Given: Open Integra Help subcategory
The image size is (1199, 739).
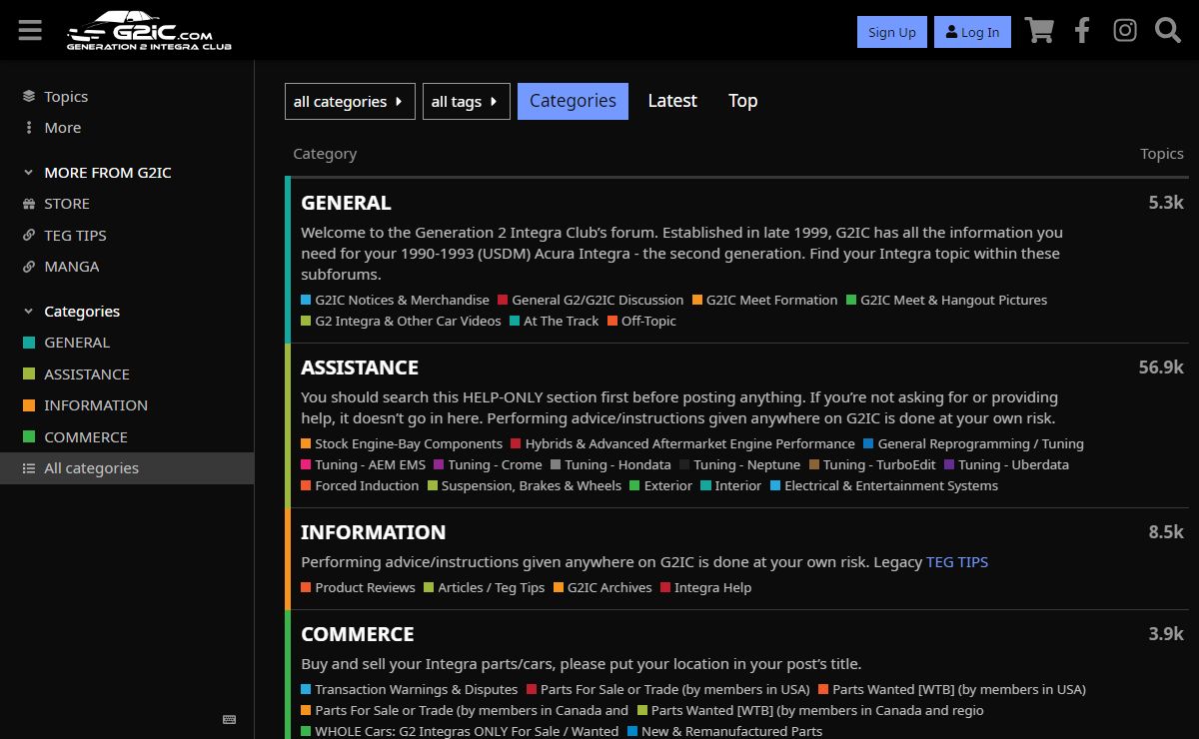Looking at the screenshot, I should tap(706, 587).
